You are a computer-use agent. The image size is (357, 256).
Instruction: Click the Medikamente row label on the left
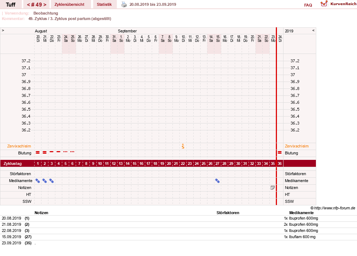[21, 181]
